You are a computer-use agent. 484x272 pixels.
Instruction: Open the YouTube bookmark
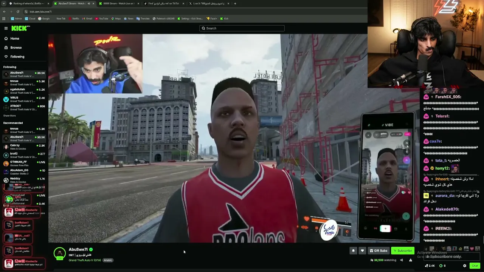(x=102, y=19)
